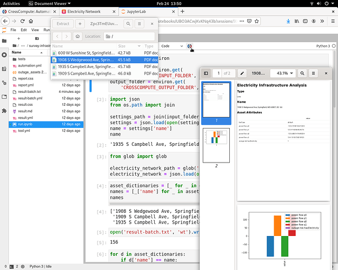This screenshot has height=270, width=338.
Task: Open the JupyterLab Run menu
Action: [47, 30]
